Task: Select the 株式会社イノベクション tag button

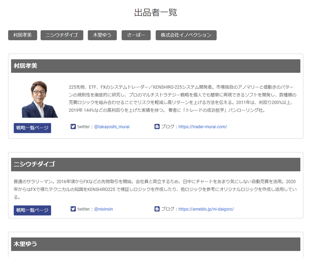Action: (x=186, y=35)
